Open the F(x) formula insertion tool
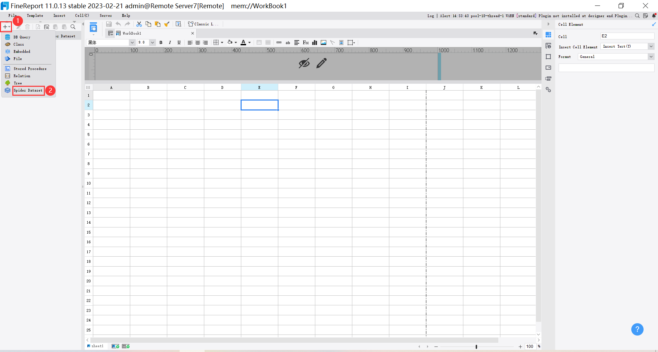 pyautogui.click(x=305, y=43)
